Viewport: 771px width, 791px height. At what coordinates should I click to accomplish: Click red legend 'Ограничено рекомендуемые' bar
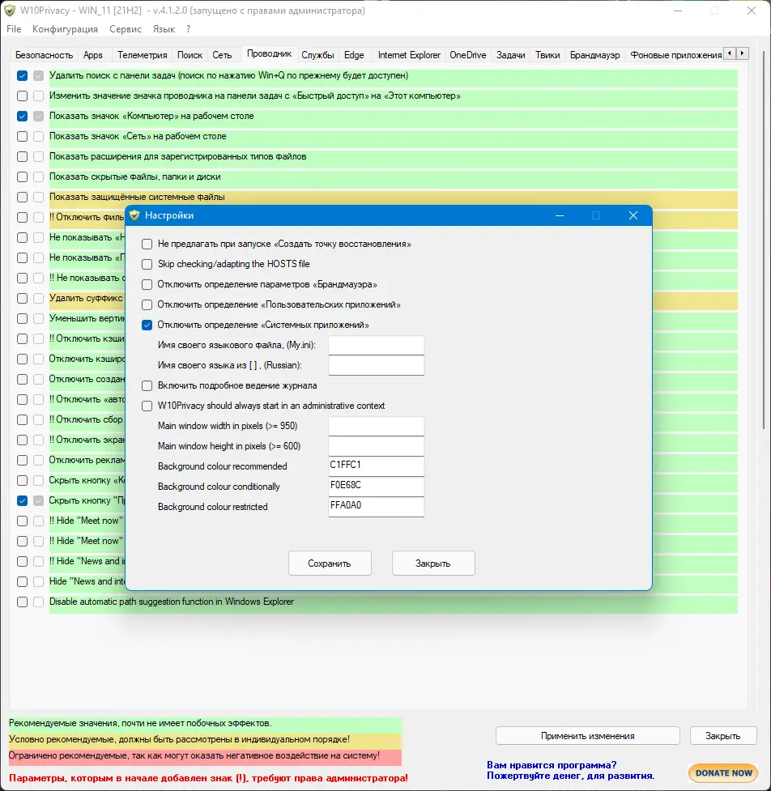[x=205, y=756]
